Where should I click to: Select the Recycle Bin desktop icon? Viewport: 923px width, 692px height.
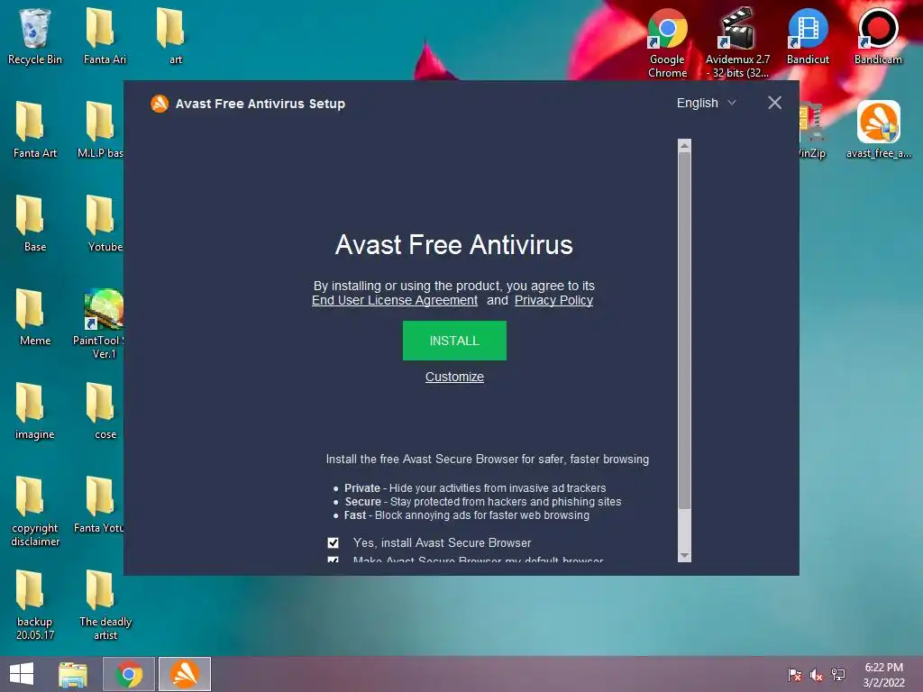click(x=35, y=36)
